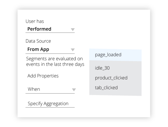Select the bold From App value text
The width and height of the screenshot is (168, 127).
pos(38,49)
